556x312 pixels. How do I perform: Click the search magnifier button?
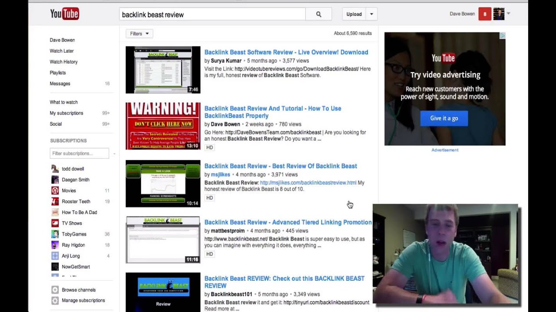tap(318, 14)
